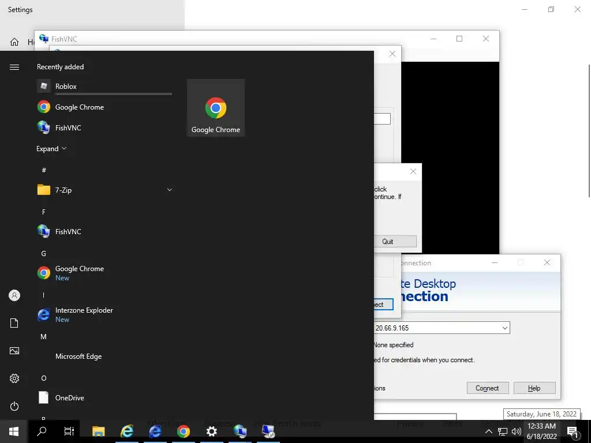Open Task View on taskbar
Image resolution: width=591 pixels, height=443 pixels.
(x=69, y=431)
